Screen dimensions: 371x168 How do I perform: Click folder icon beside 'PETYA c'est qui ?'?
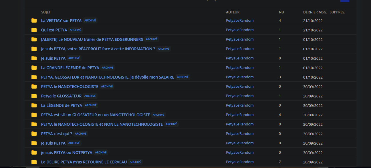(x=34, y=134)
